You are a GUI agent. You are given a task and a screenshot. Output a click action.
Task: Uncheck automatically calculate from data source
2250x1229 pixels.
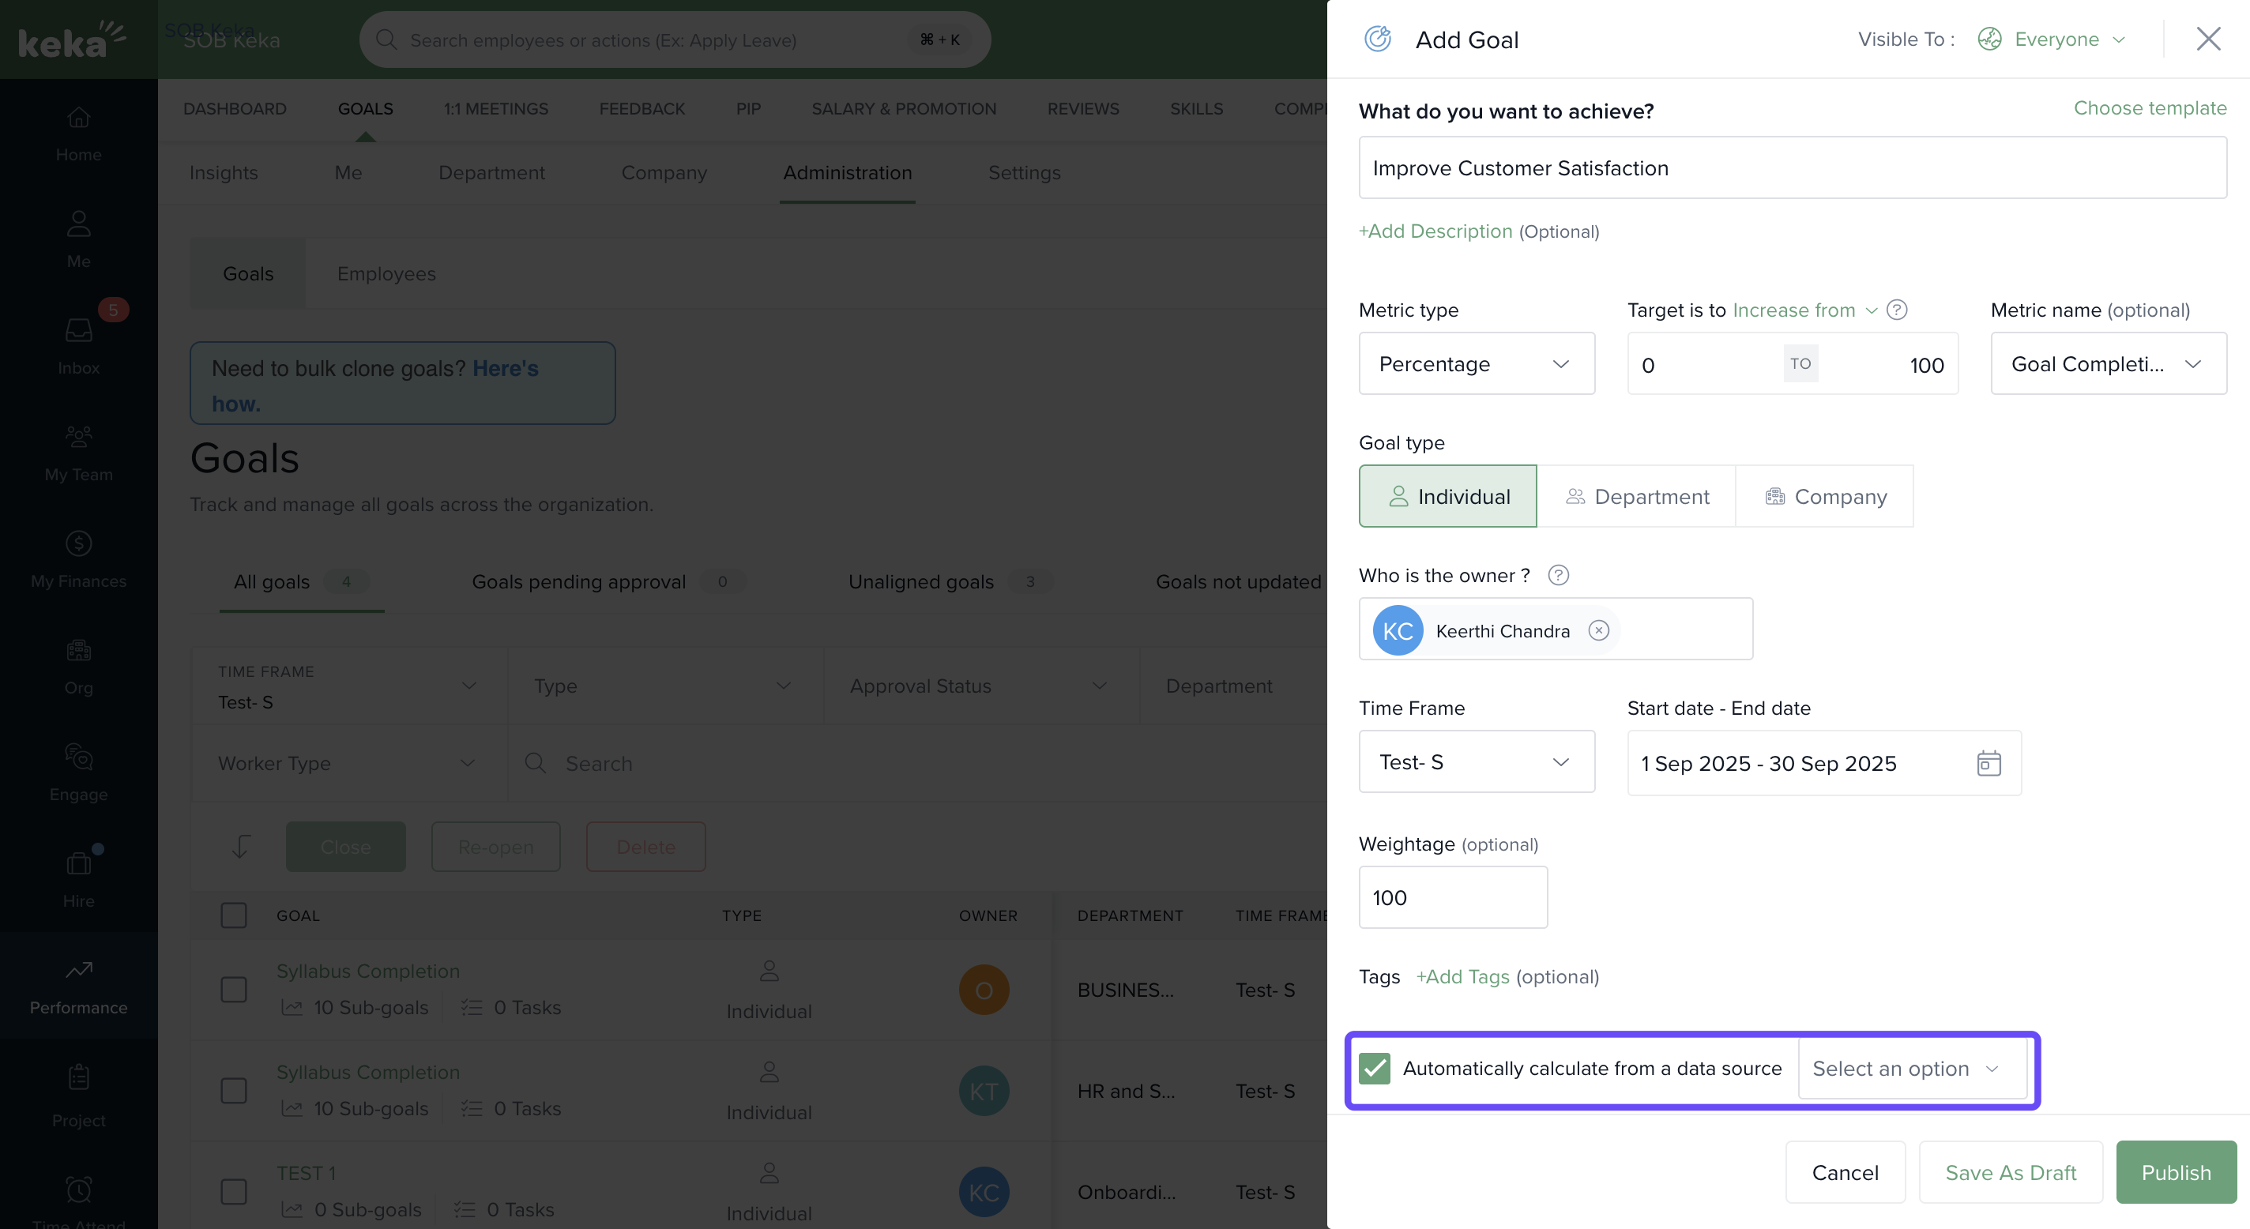tap(1374, 1069)
